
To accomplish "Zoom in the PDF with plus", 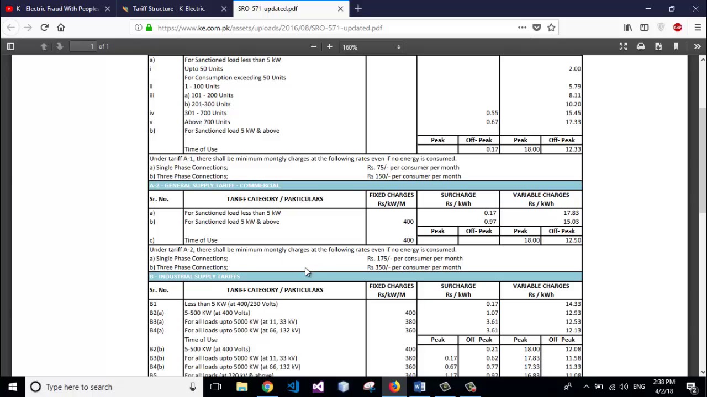I will click(x=329, y=47).
